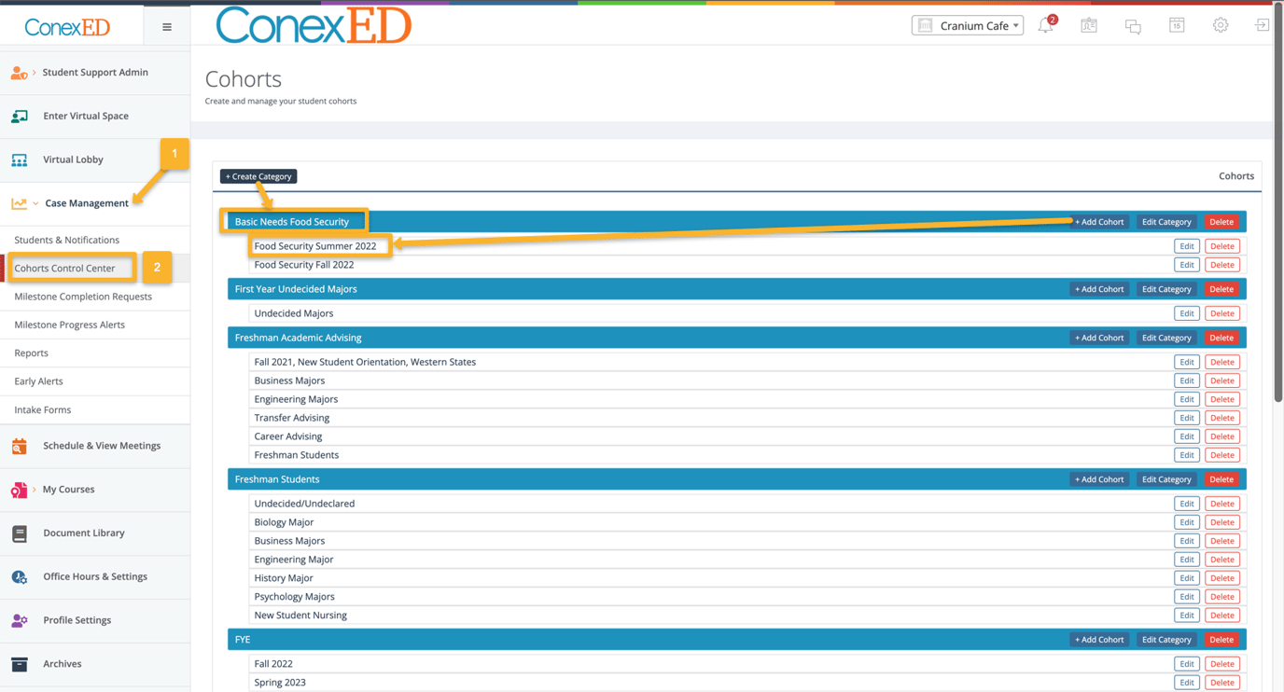The image size is (1284, 692).
Task: Click the Virtual Lobby icon in the sidebar
Action: tap(20, 159)
